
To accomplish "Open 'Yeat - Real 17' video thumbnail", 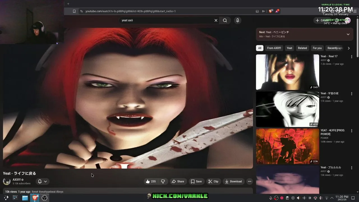I will coord(287,72).
